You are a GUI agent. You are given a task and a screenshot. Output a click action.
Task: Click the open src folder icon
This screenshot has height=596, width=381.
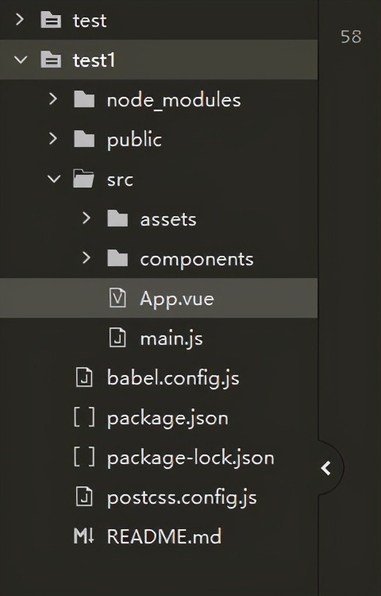point(83,179)
